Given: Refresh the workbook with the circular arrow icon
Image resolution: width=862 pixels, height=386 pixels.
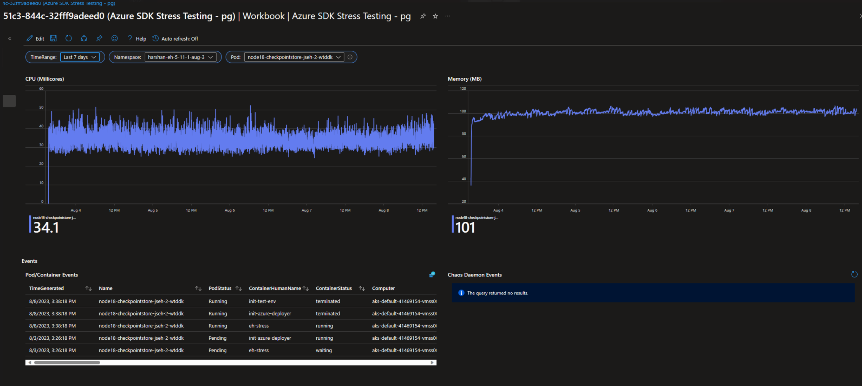Looking at the screenshot, I should click(x=69, y=38).
